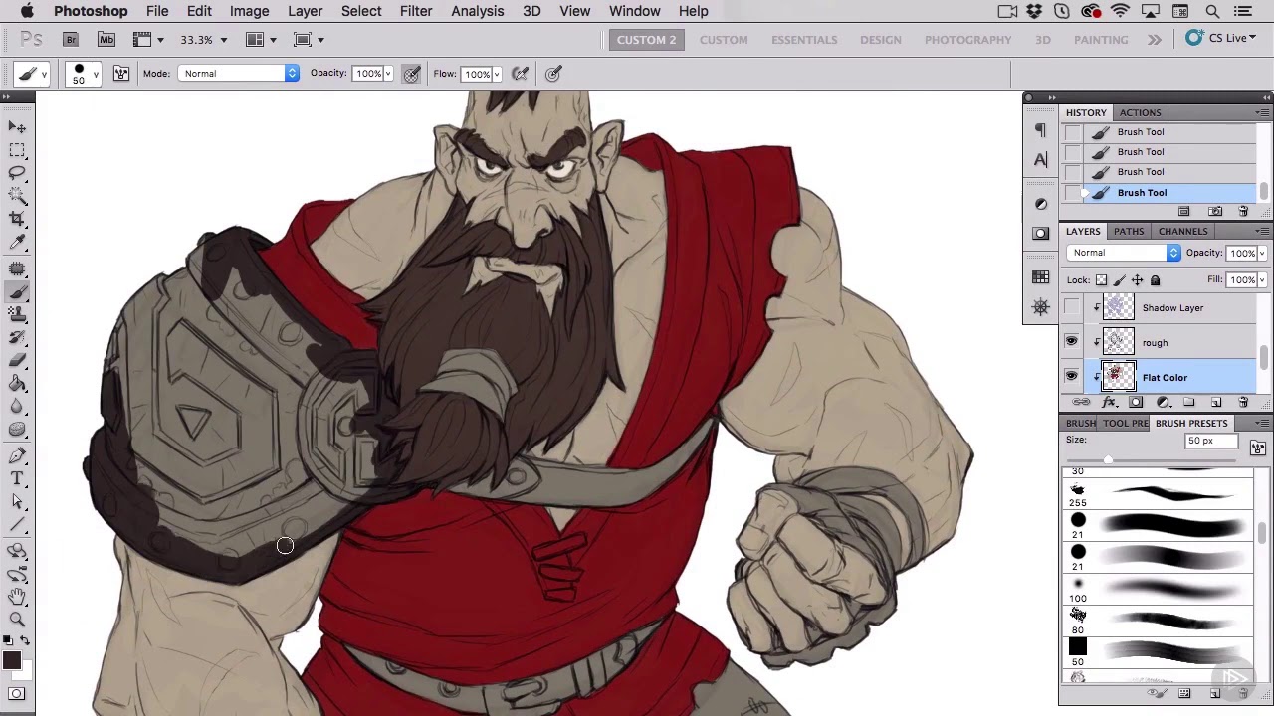Show more workspaces chevron

[1155, 40]
